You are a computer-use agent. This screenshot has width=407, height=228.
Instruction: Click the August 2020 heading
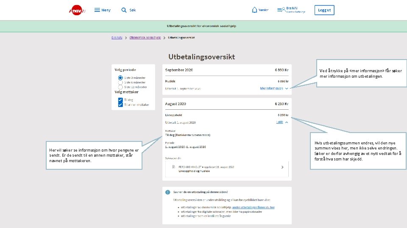click(x=176, y=104)
